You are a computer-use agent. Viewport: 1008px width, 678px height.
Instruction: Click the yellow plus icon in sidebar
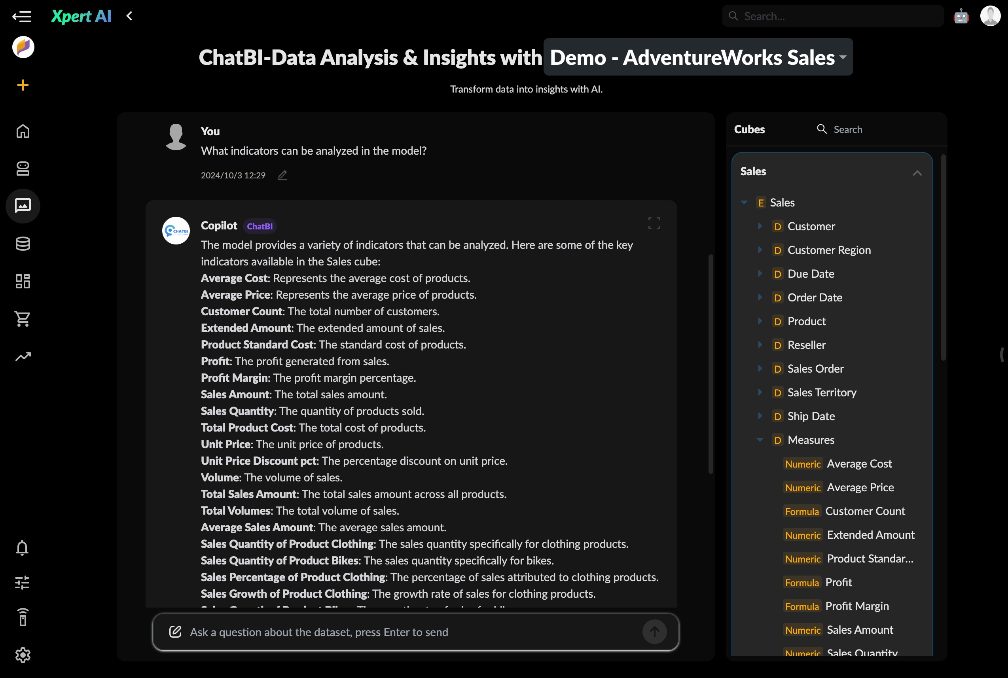click(23, 85)
